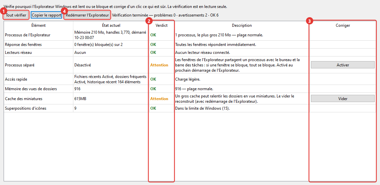Click the Attention verdict for Processus séparé
The width and height of the screenshot is (380, 185).
point(159,65)
